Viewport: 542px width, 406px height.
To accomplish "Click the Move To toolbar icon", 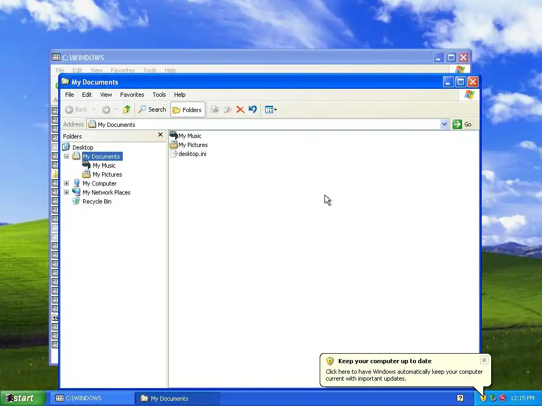I will (x=215, y=109).
